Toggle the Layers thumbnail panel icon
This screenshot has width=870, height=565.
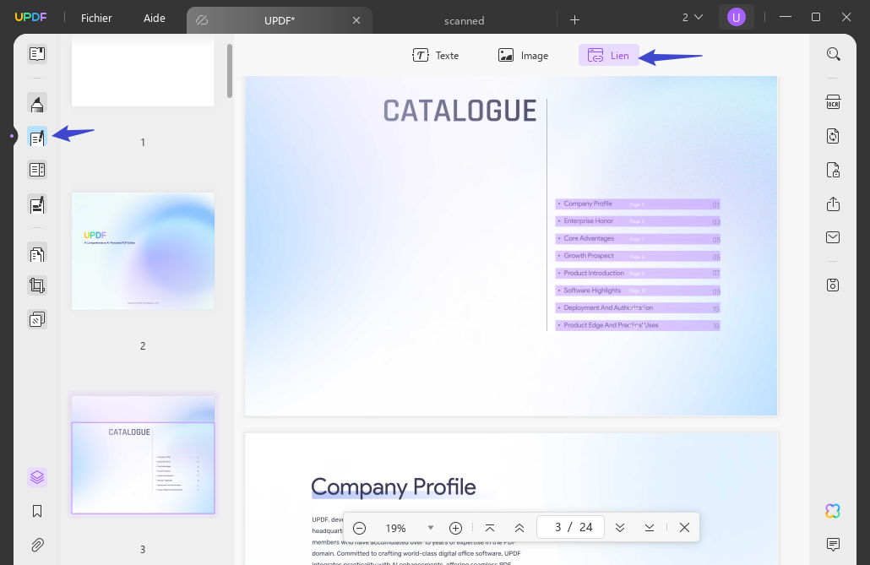tap(37, 477)
